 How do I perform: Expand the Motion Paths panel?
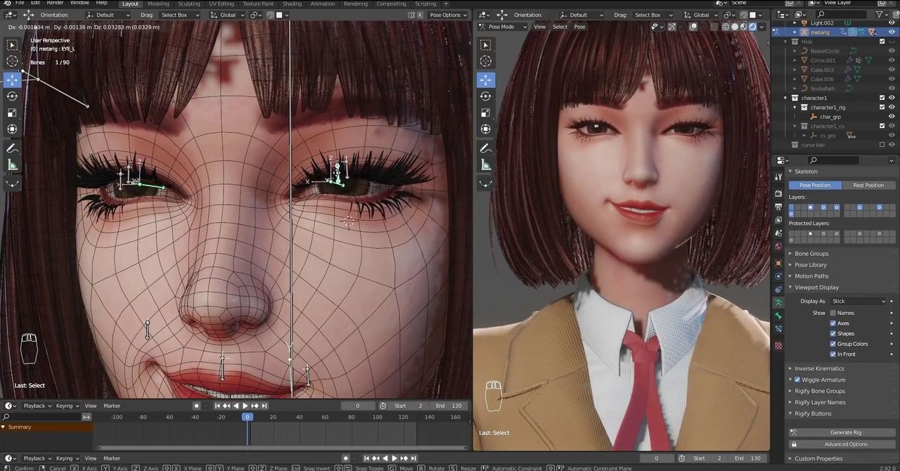[811, 276]
